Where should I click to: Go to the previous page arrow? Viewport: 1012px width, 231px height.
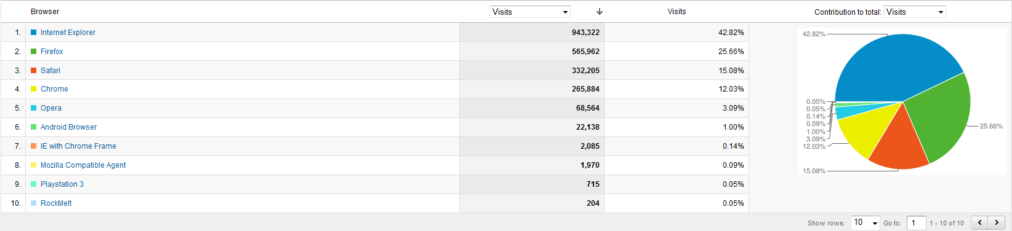point(979,222)
